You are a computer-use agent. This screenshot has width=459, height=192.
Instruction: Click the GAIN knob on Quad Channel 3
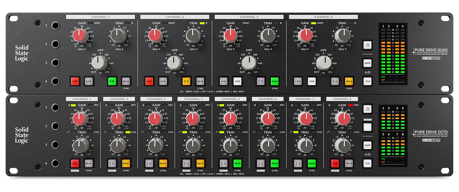tap(230, 36)
